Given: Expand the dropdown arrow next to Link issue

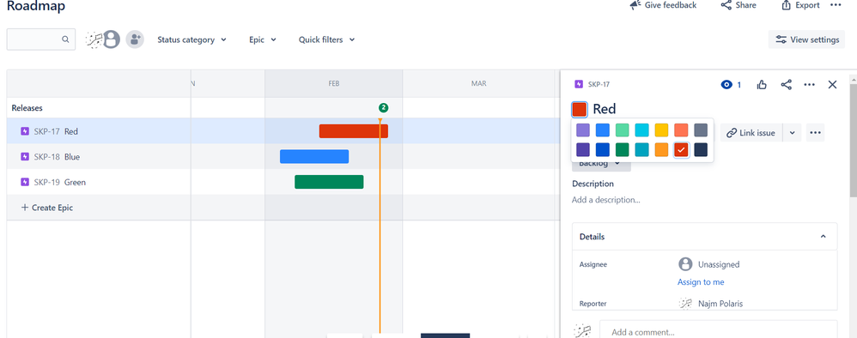Looking at the screenshot, I should click(x=792, y=133).
